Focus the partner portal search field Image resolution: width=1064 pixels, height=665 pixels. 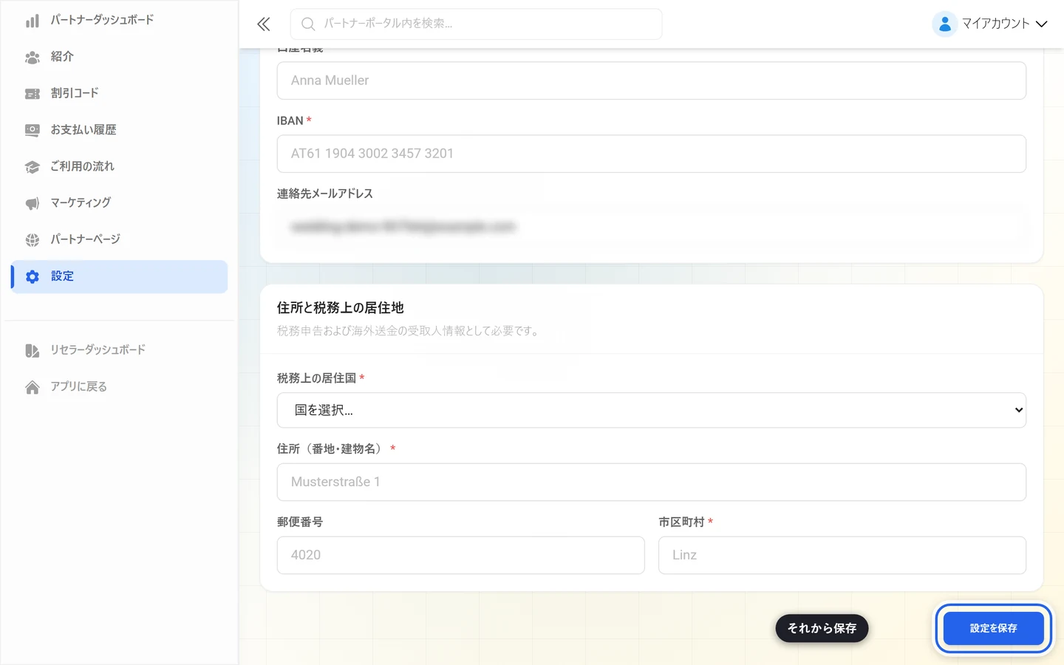coord(477,24)
